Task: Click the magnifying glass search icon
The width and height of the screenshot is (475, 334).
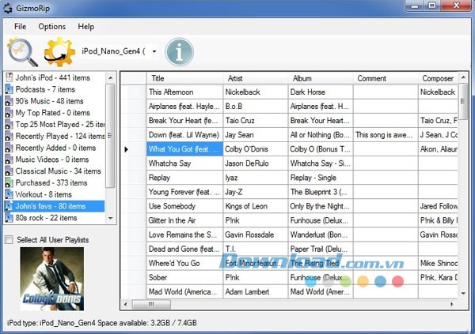Action: 21,52
